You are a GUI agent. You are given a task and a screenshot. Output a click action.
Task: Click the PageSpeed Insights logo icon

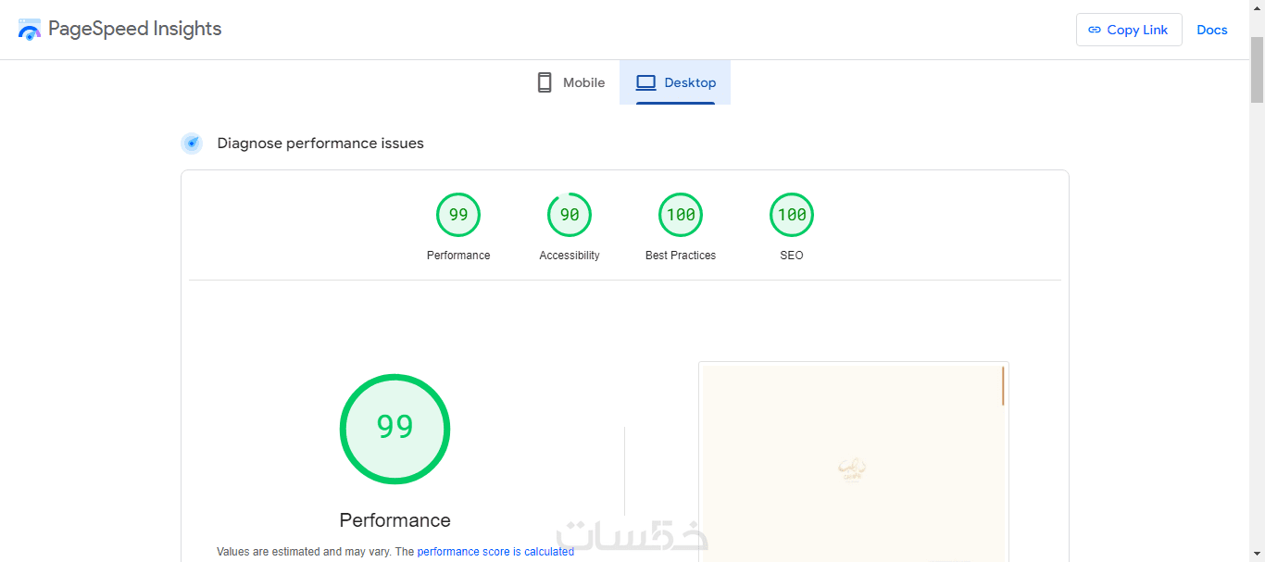(30, 30)
